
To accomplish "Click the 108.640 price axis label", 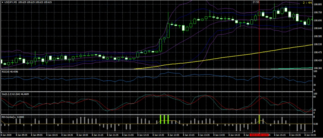I will coord(318,28).
